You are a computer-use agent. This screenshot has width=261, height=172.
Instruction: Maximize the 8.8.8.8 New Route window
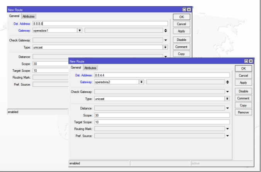184,10
